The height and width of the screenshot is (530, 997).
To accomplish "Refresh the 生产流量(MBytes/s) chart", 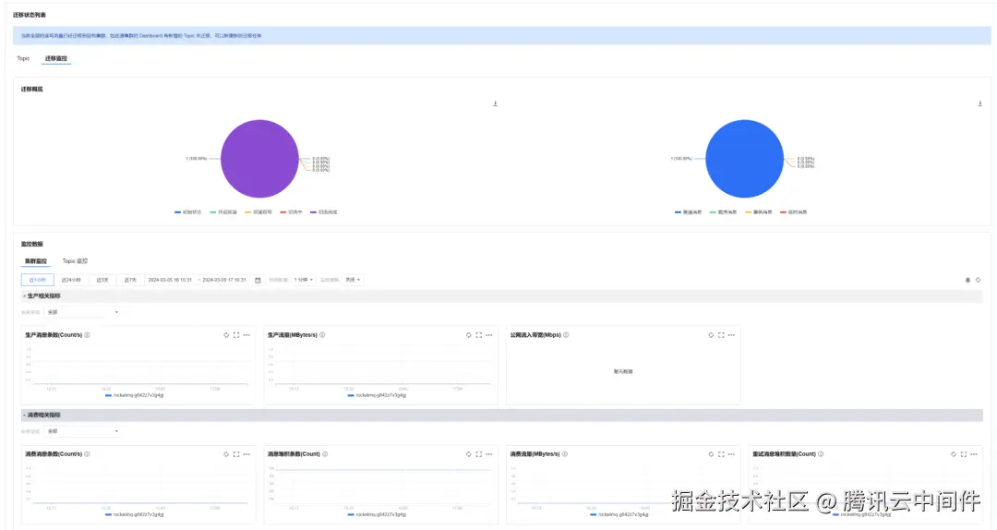I will (469, 334).
